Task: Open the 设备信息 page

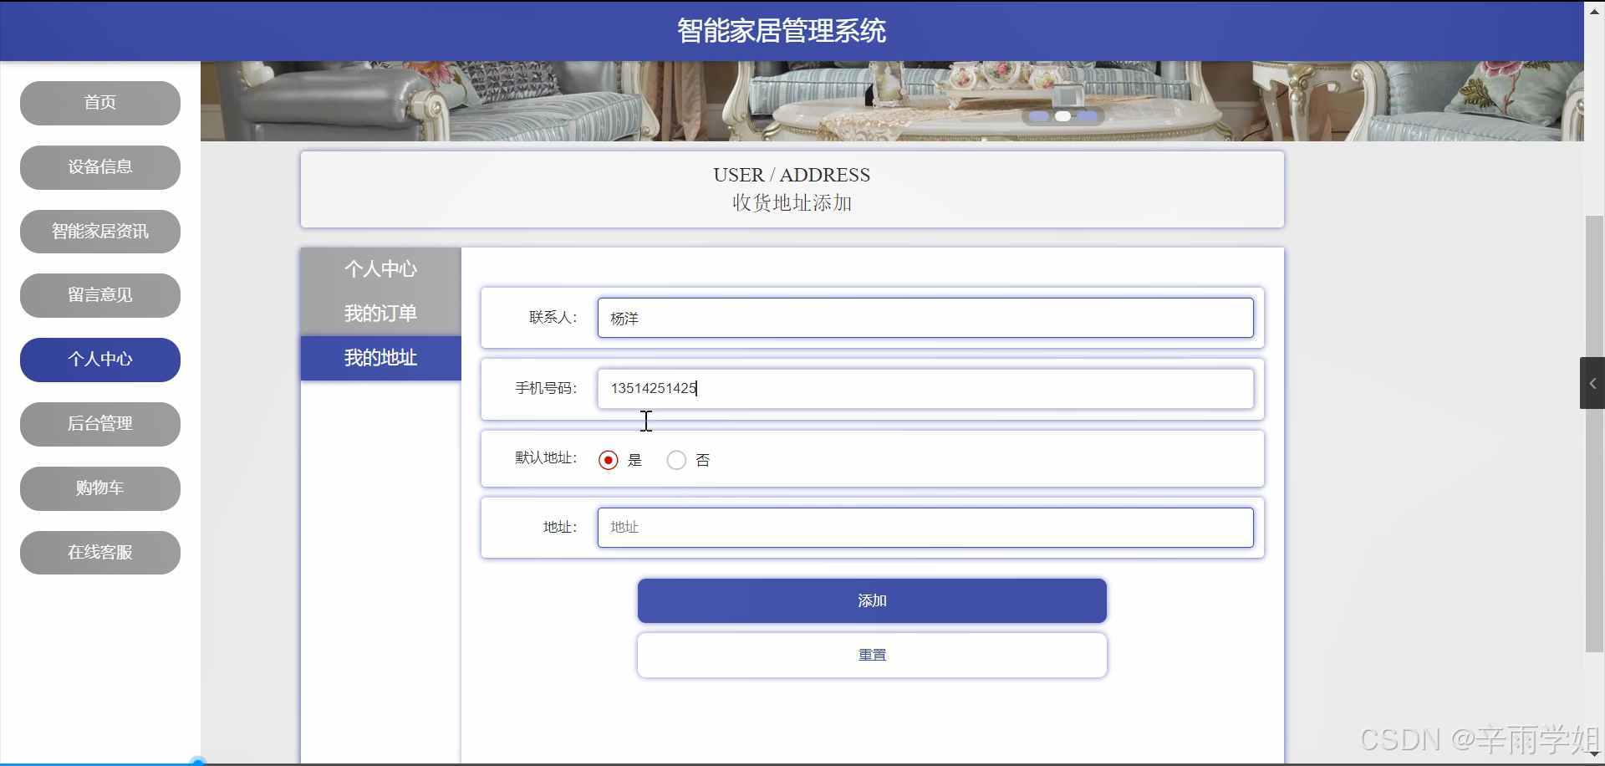Action: click(99, 167)
